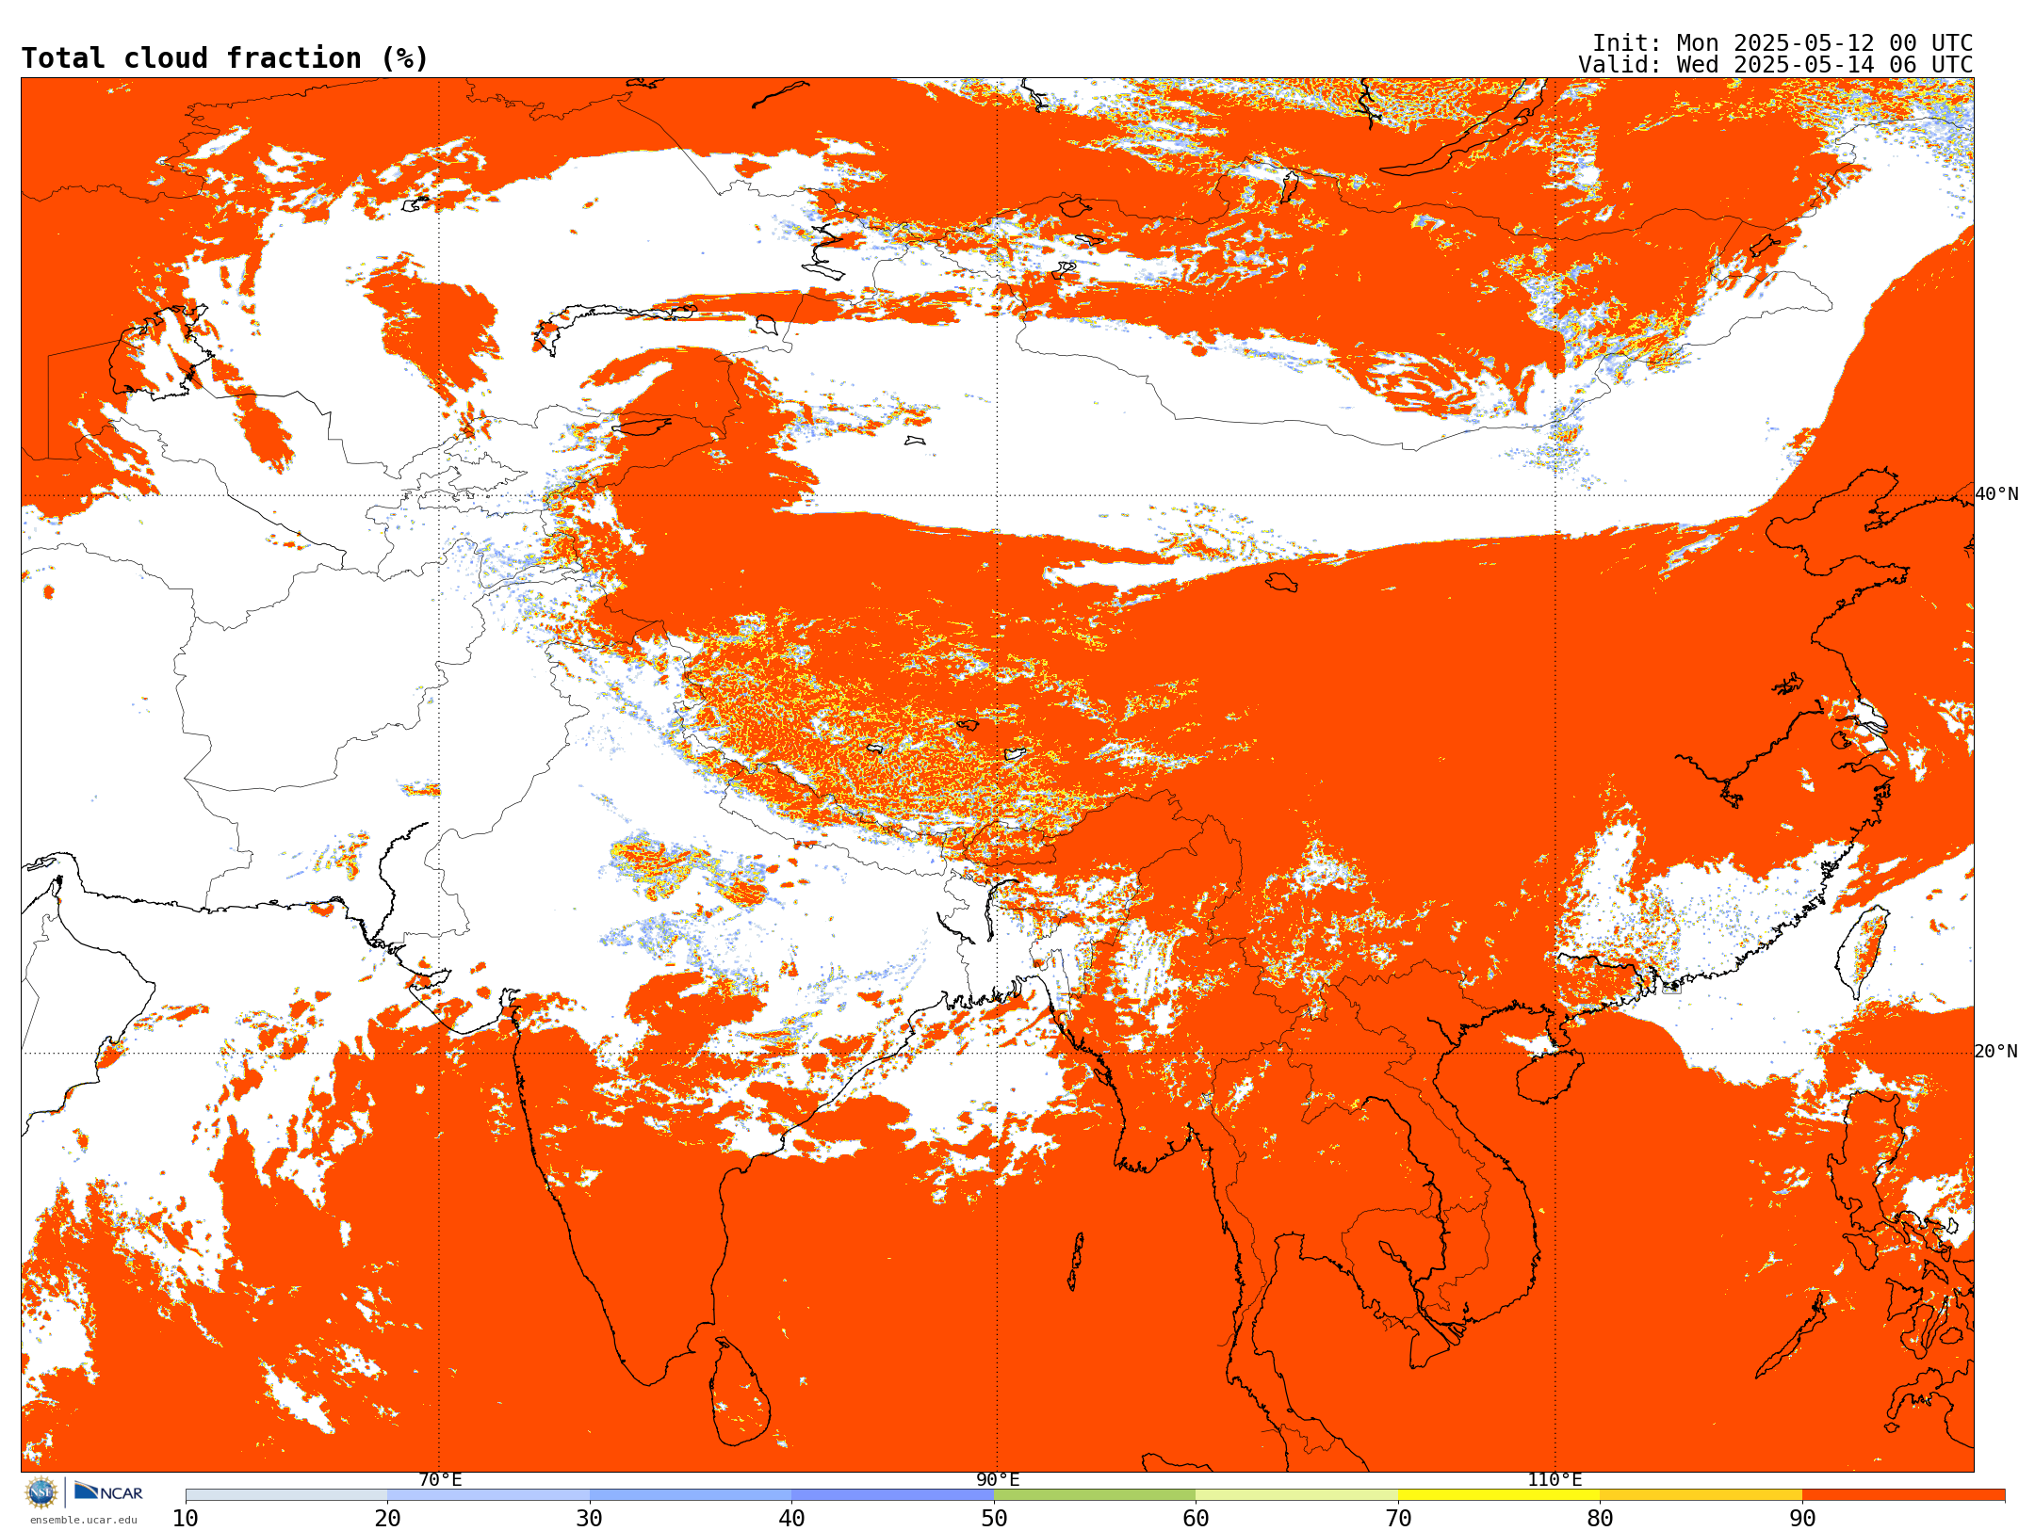Click the 90°E longitude label
This screenshot has height=1531, width=2035.
(x=998, y=1480)
